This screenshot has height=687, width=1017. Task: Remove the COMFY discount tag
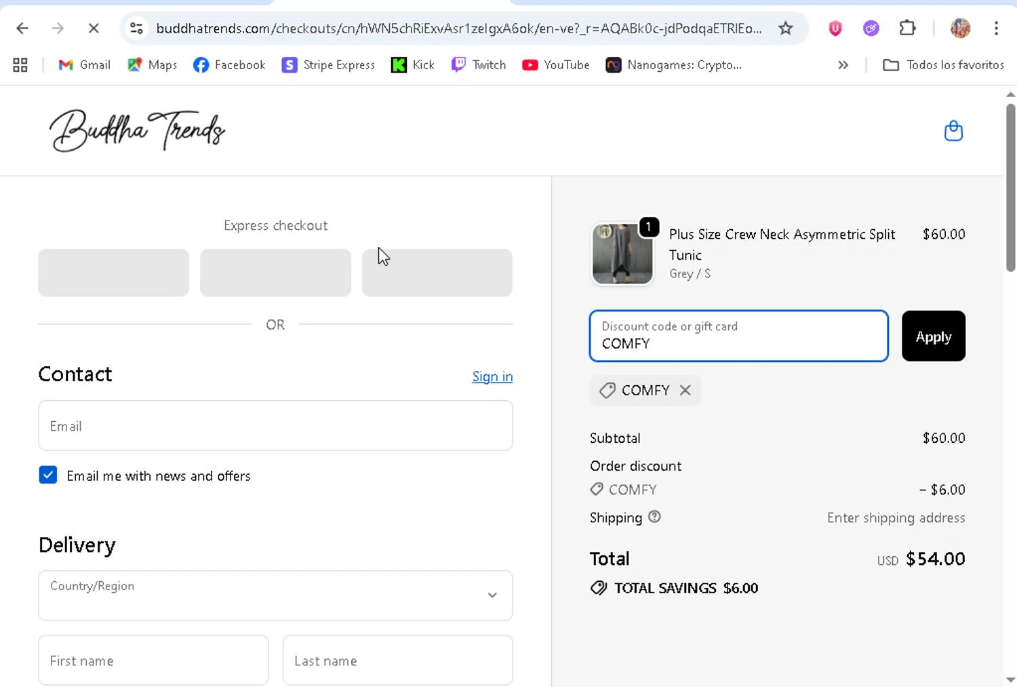click(685, 390)
